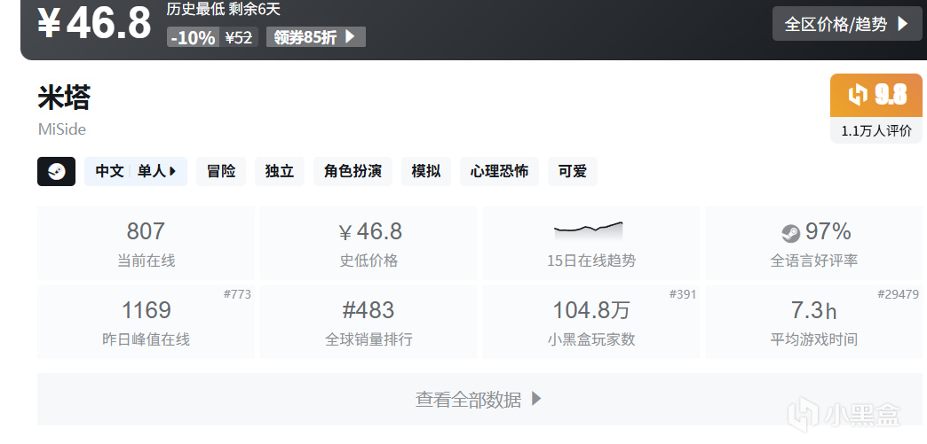Select the 独立 tag
Screen dimensions: 927x444
(280, 172)
